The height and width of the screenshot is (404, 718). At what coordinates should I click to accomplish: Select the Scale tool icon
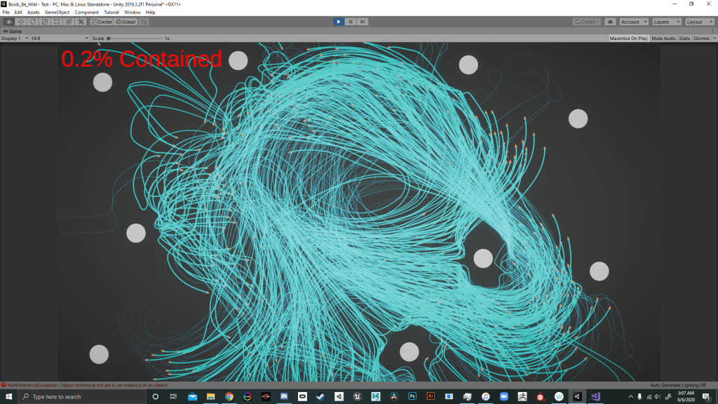[x=44, y=22]
